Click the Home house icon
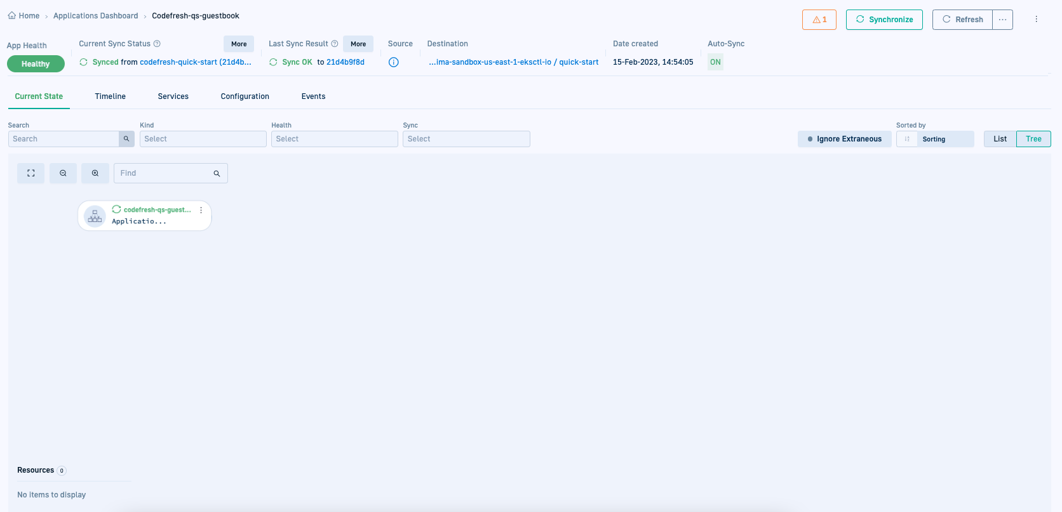The width and height of the screenshot is (1062, 512). (x=12, y=15)
